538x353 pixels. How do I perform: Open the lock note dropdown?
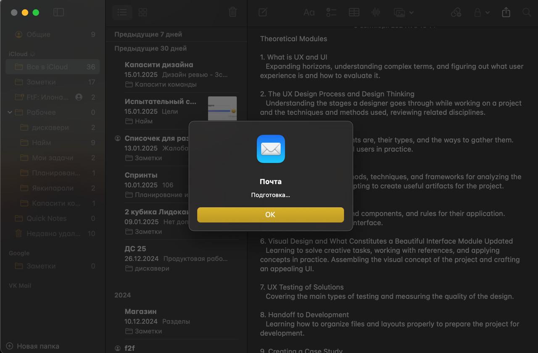point(482,13)
